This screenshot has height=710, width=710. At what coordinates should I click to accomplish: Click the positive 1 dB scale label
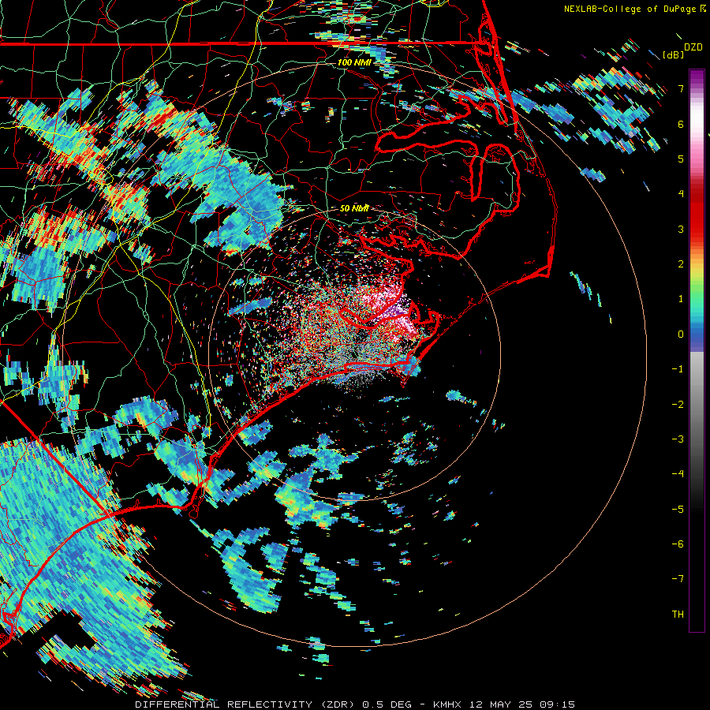[x=681, y=299]
